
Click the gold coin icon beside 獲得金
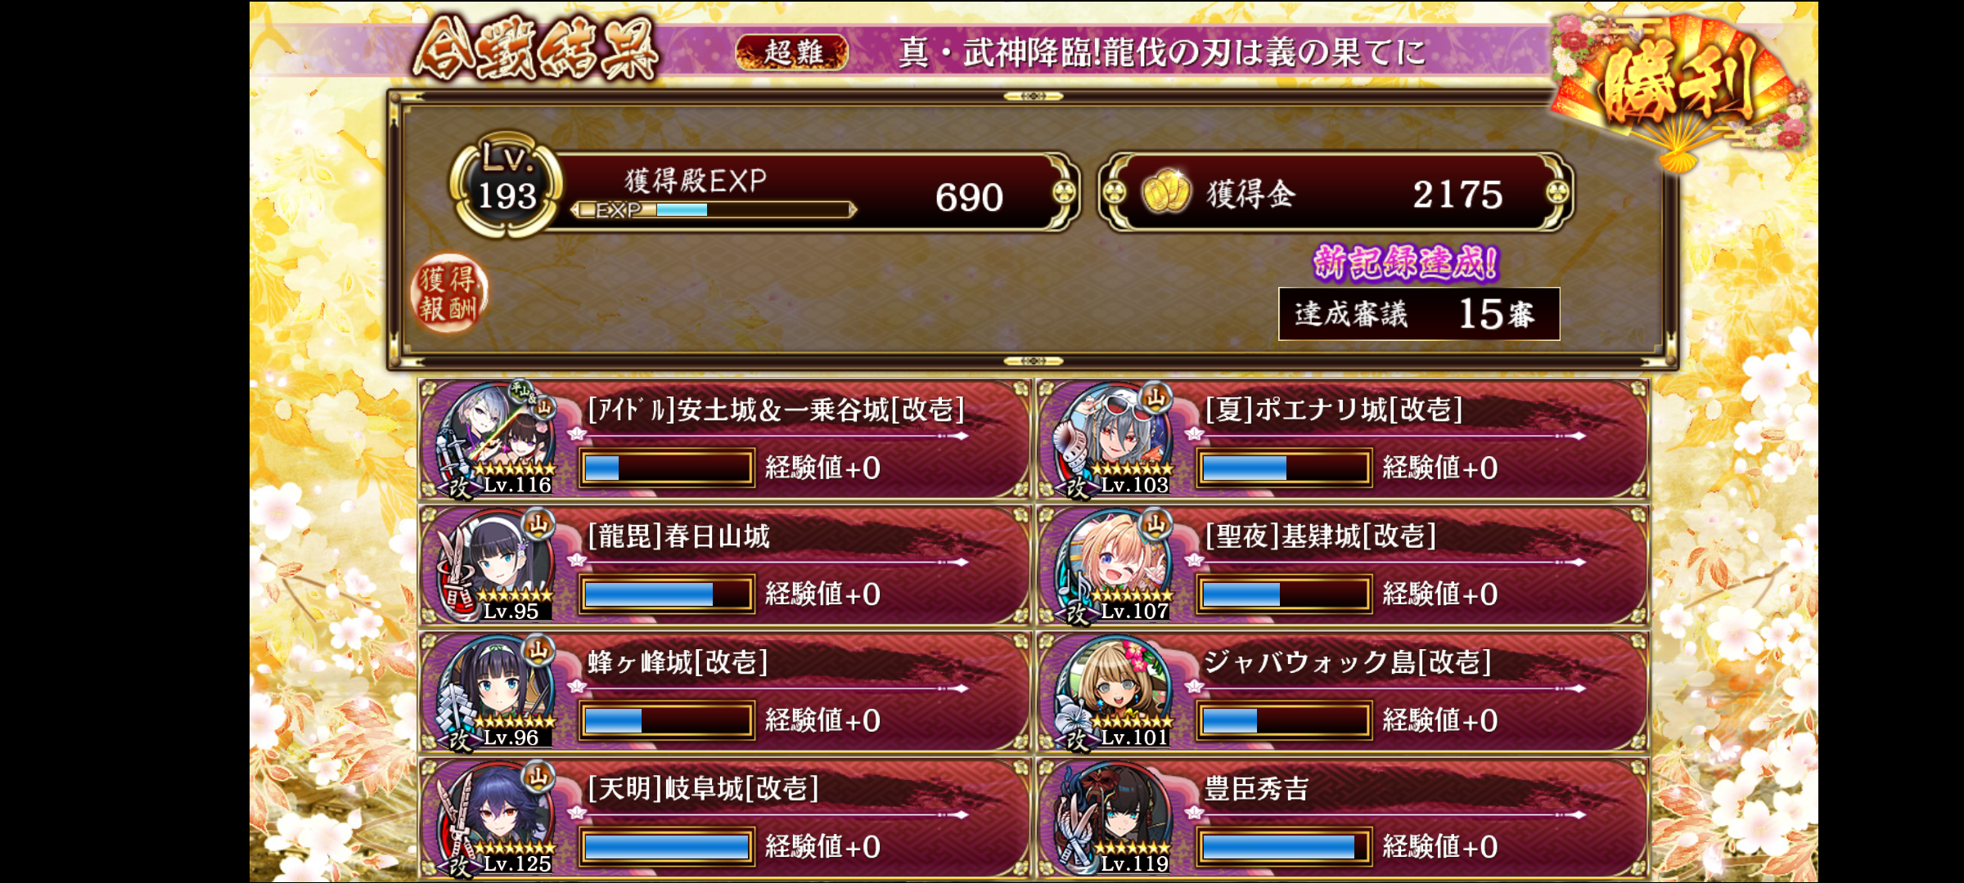1165,193
